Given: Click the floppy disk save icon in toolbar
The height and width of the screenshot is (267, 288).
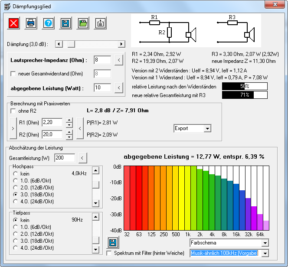Looking at the screenshot, I should tap(65, 23).
